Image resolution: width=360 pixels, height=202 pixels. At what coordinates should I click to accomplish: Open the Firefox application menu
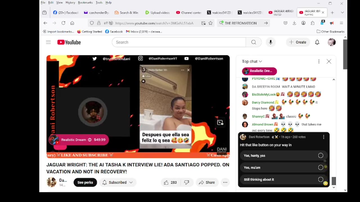341,23
